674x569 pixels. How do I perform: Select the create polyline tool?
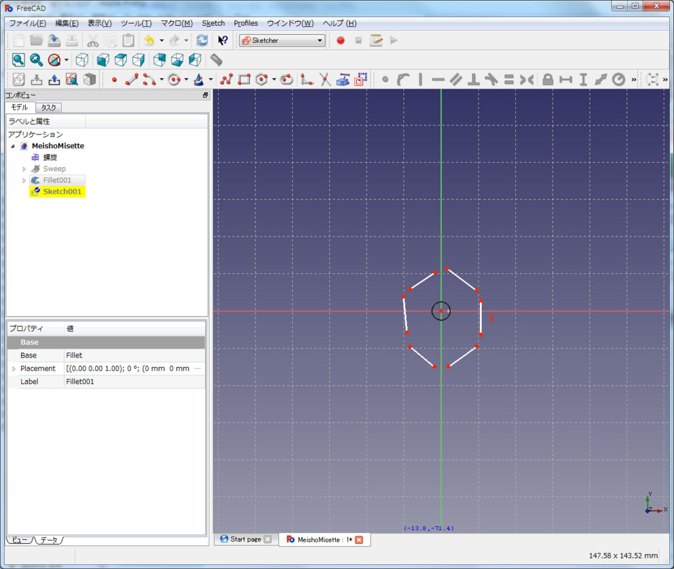pos(227,80)
